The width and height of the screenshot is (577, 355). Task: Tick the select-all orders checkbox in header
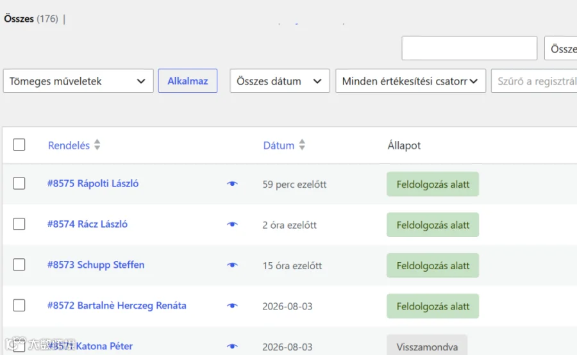(19, 145)
